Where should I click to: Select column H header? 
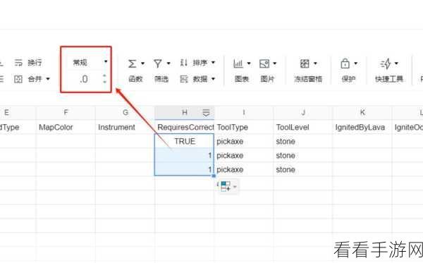pyautogui.click(x=185, y=113)
